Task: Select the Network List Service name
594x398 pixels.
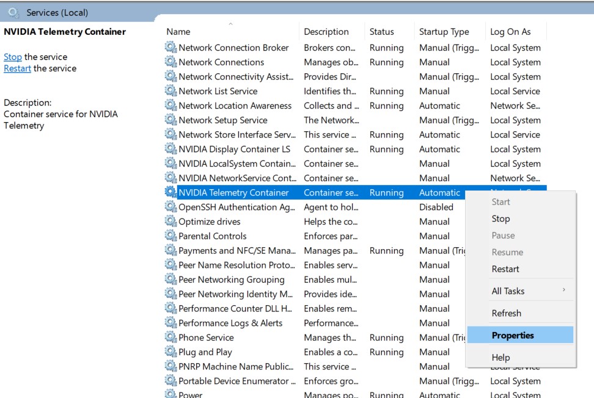Action: click(x=218, y=91)
